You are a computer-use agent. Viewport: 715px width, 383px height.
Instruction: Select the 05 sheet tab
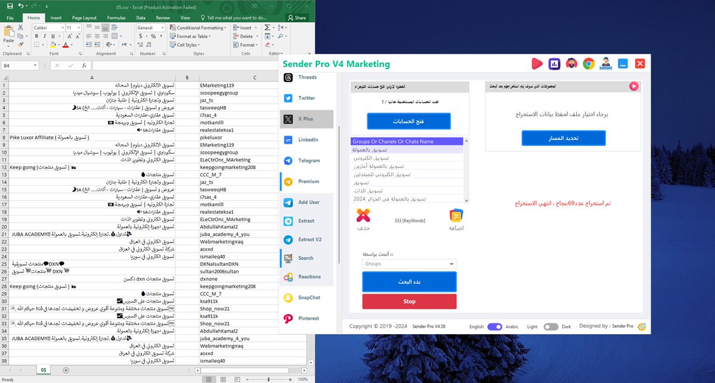[x=44, y=370]
